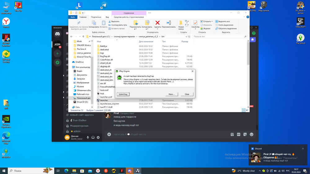310x174 pixels.
Task: Click the Discord gift icon in message bar
Action: coord(232,134)
